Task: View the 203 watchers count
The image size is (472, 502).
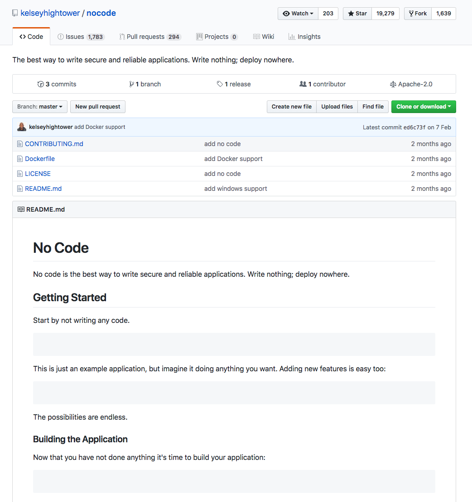Action: (328, 14)
